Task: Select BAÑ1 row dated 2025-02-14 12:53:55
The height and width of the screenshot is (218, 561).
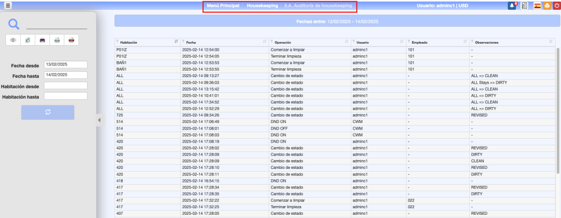Action: pyautogui.click(x=335, y=69)
